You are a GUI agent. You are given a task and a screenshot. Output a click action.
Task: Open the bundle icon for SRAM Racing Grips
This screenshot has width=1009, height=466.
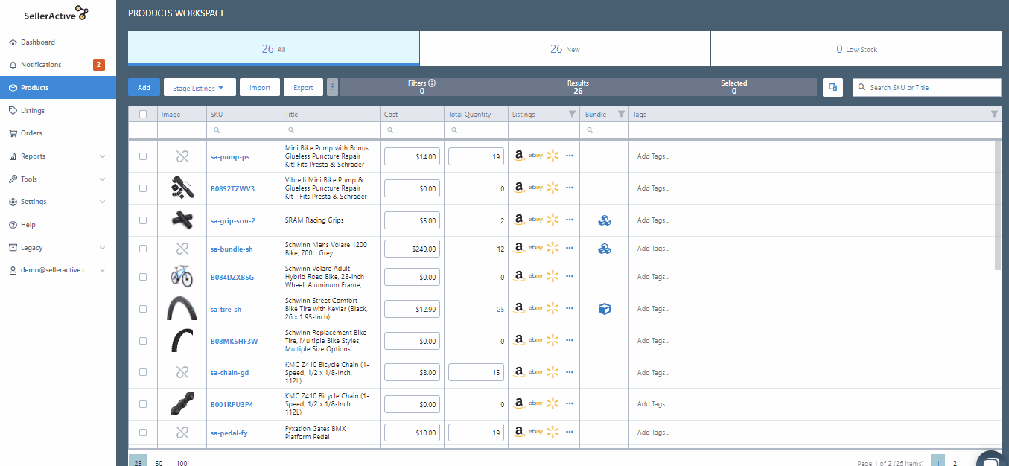pos(604,220)
